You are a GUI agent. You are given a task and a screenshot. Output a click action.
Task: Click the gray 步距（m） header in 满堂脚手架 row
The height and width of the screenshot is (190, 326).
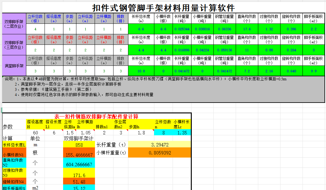coord(70,61)
